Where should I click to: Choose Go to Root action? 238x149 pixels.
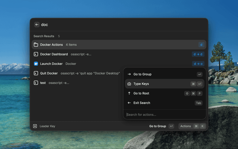141,93
